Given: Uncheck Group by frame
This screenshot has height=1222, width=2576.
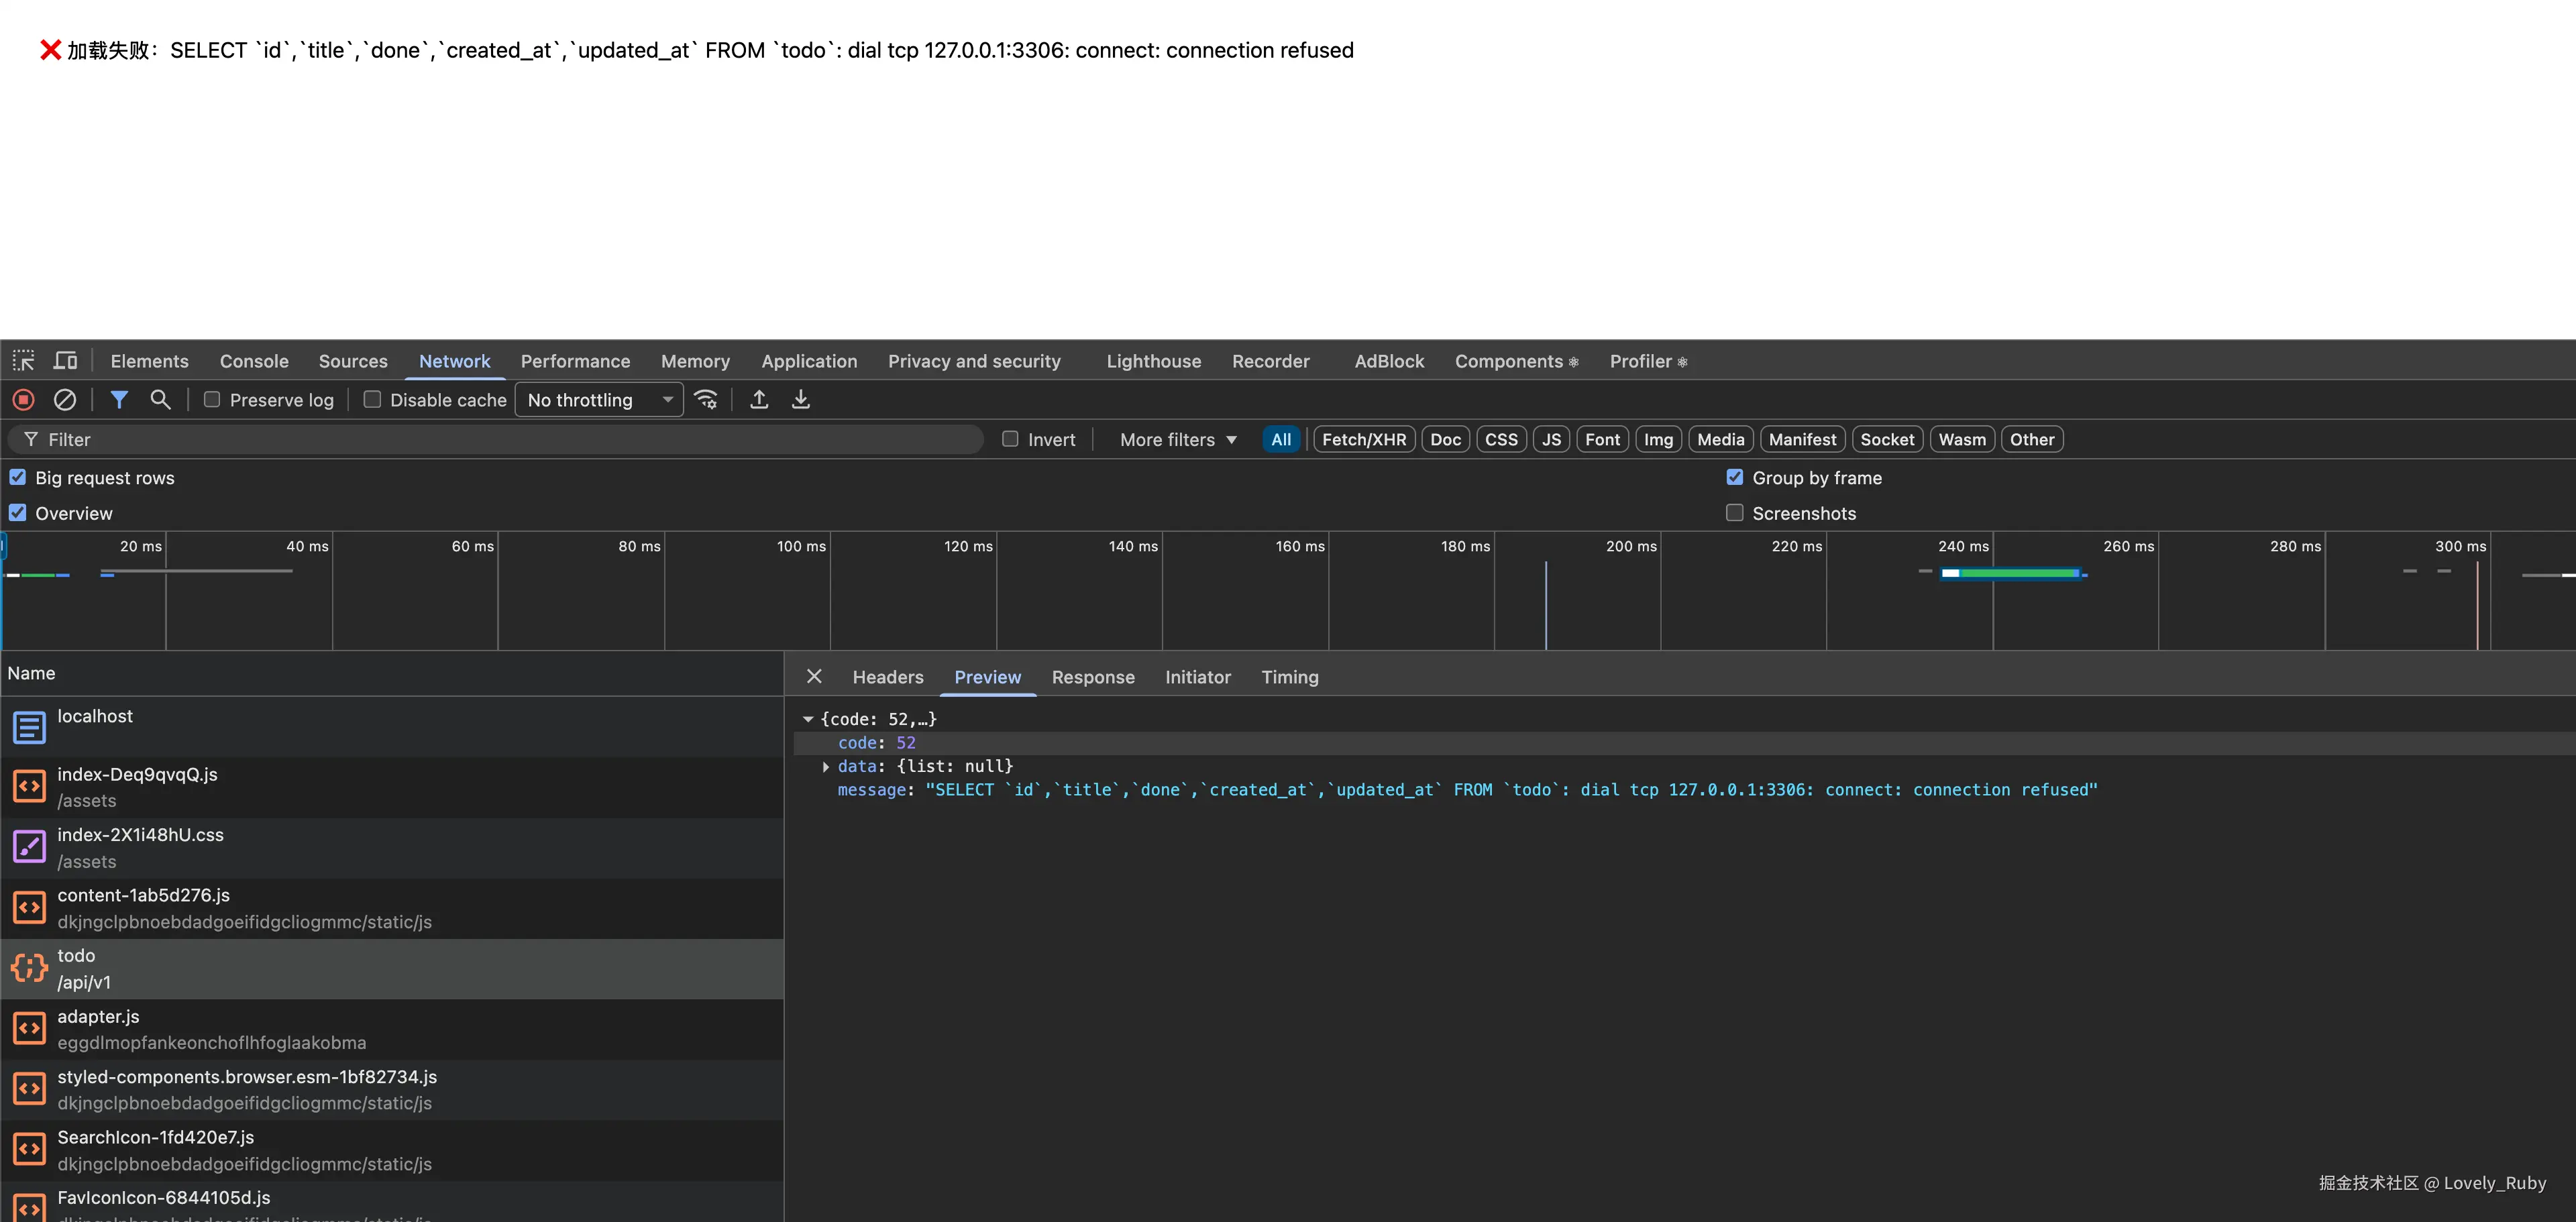Looking at the screenshot, I should click(x=1735, y=478).
